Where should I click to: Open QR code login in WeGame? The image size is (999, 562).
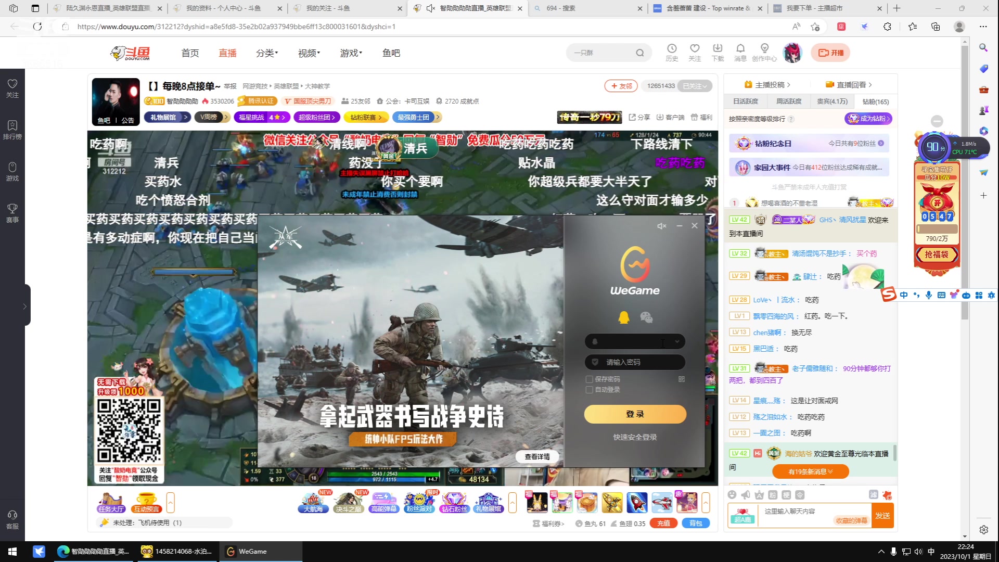click(682, 379)
